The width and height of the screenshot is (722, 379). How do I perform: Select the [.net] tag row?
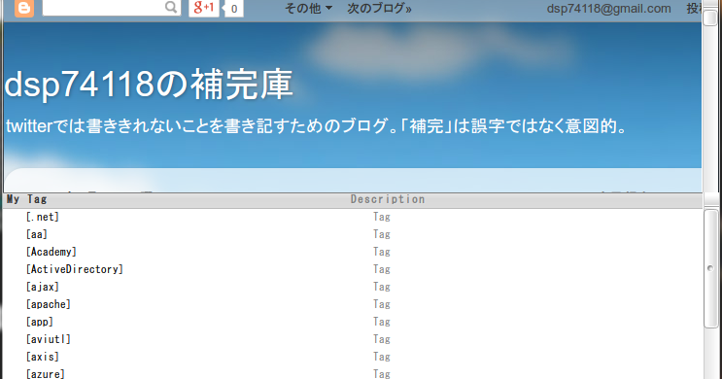(x=352, y=217)
